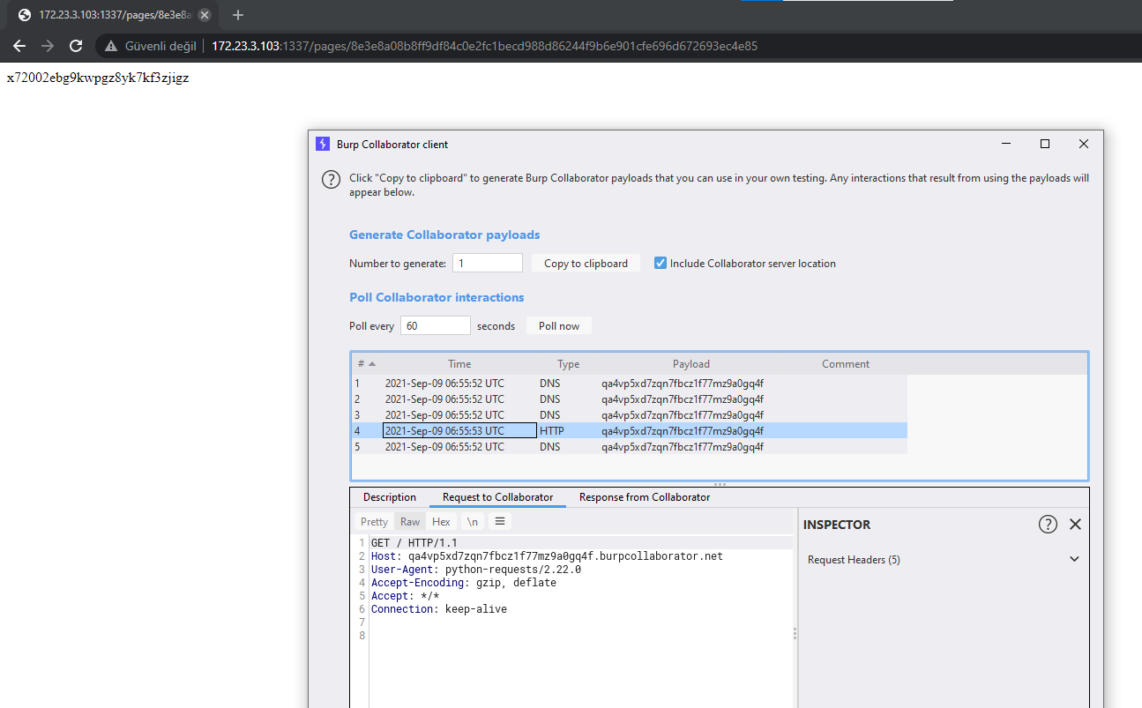1142x708 pixels.
Task: Click the Poll now button
Action: pyautogui.click(x=559, y=325)
